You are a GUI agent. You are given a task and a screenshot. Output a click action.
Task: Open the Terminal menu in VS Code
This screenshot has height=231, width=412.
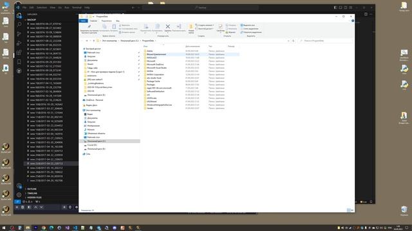77,8
